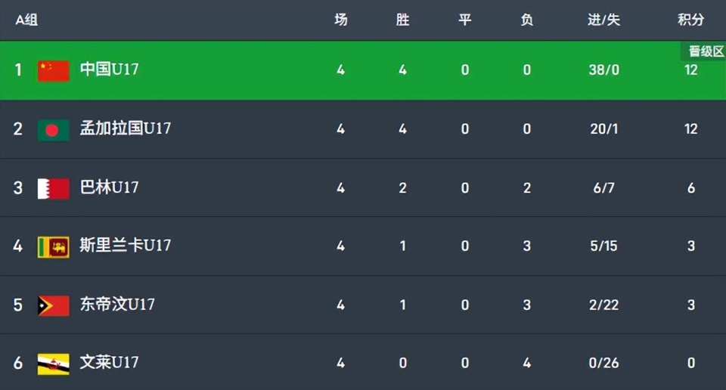Click the Timor-Leste flag icon
Viewport: 726px width, 390px height.
click(54, 305)
